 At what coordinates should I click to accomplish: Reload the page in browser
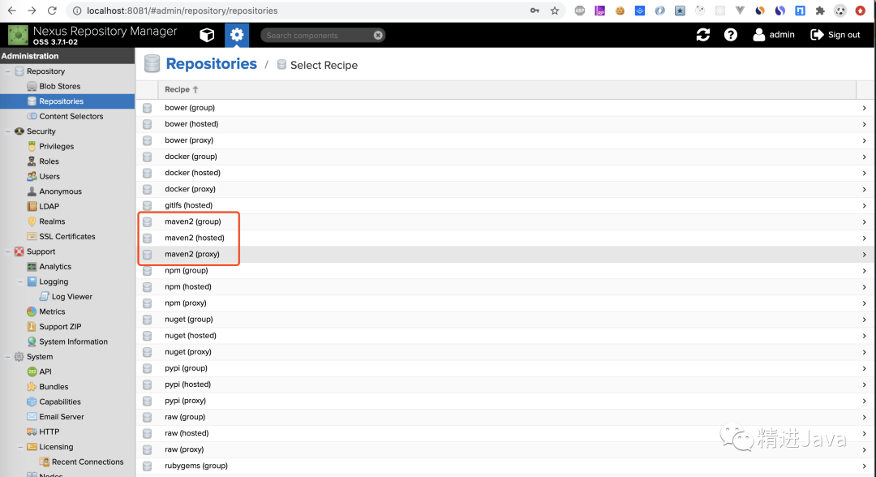[x=52, y=11]
